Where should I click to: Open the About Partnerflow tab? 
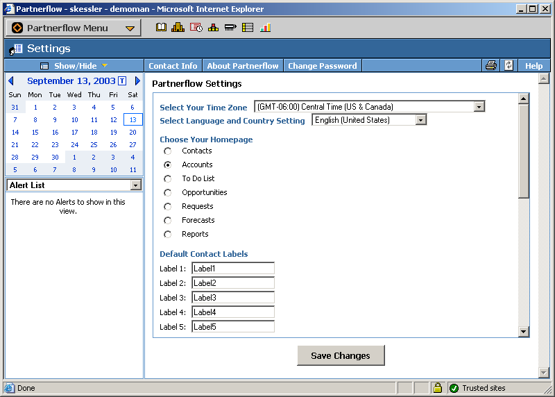click(x=243, y=66)
